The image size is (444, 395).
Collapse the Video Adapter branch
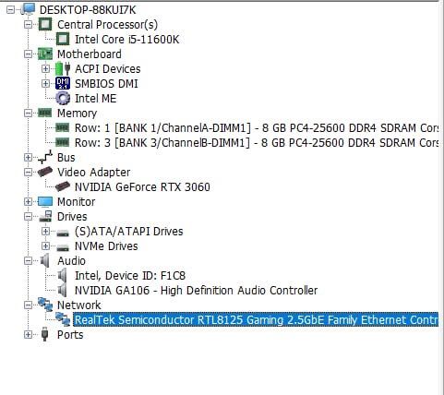[28, 173]
